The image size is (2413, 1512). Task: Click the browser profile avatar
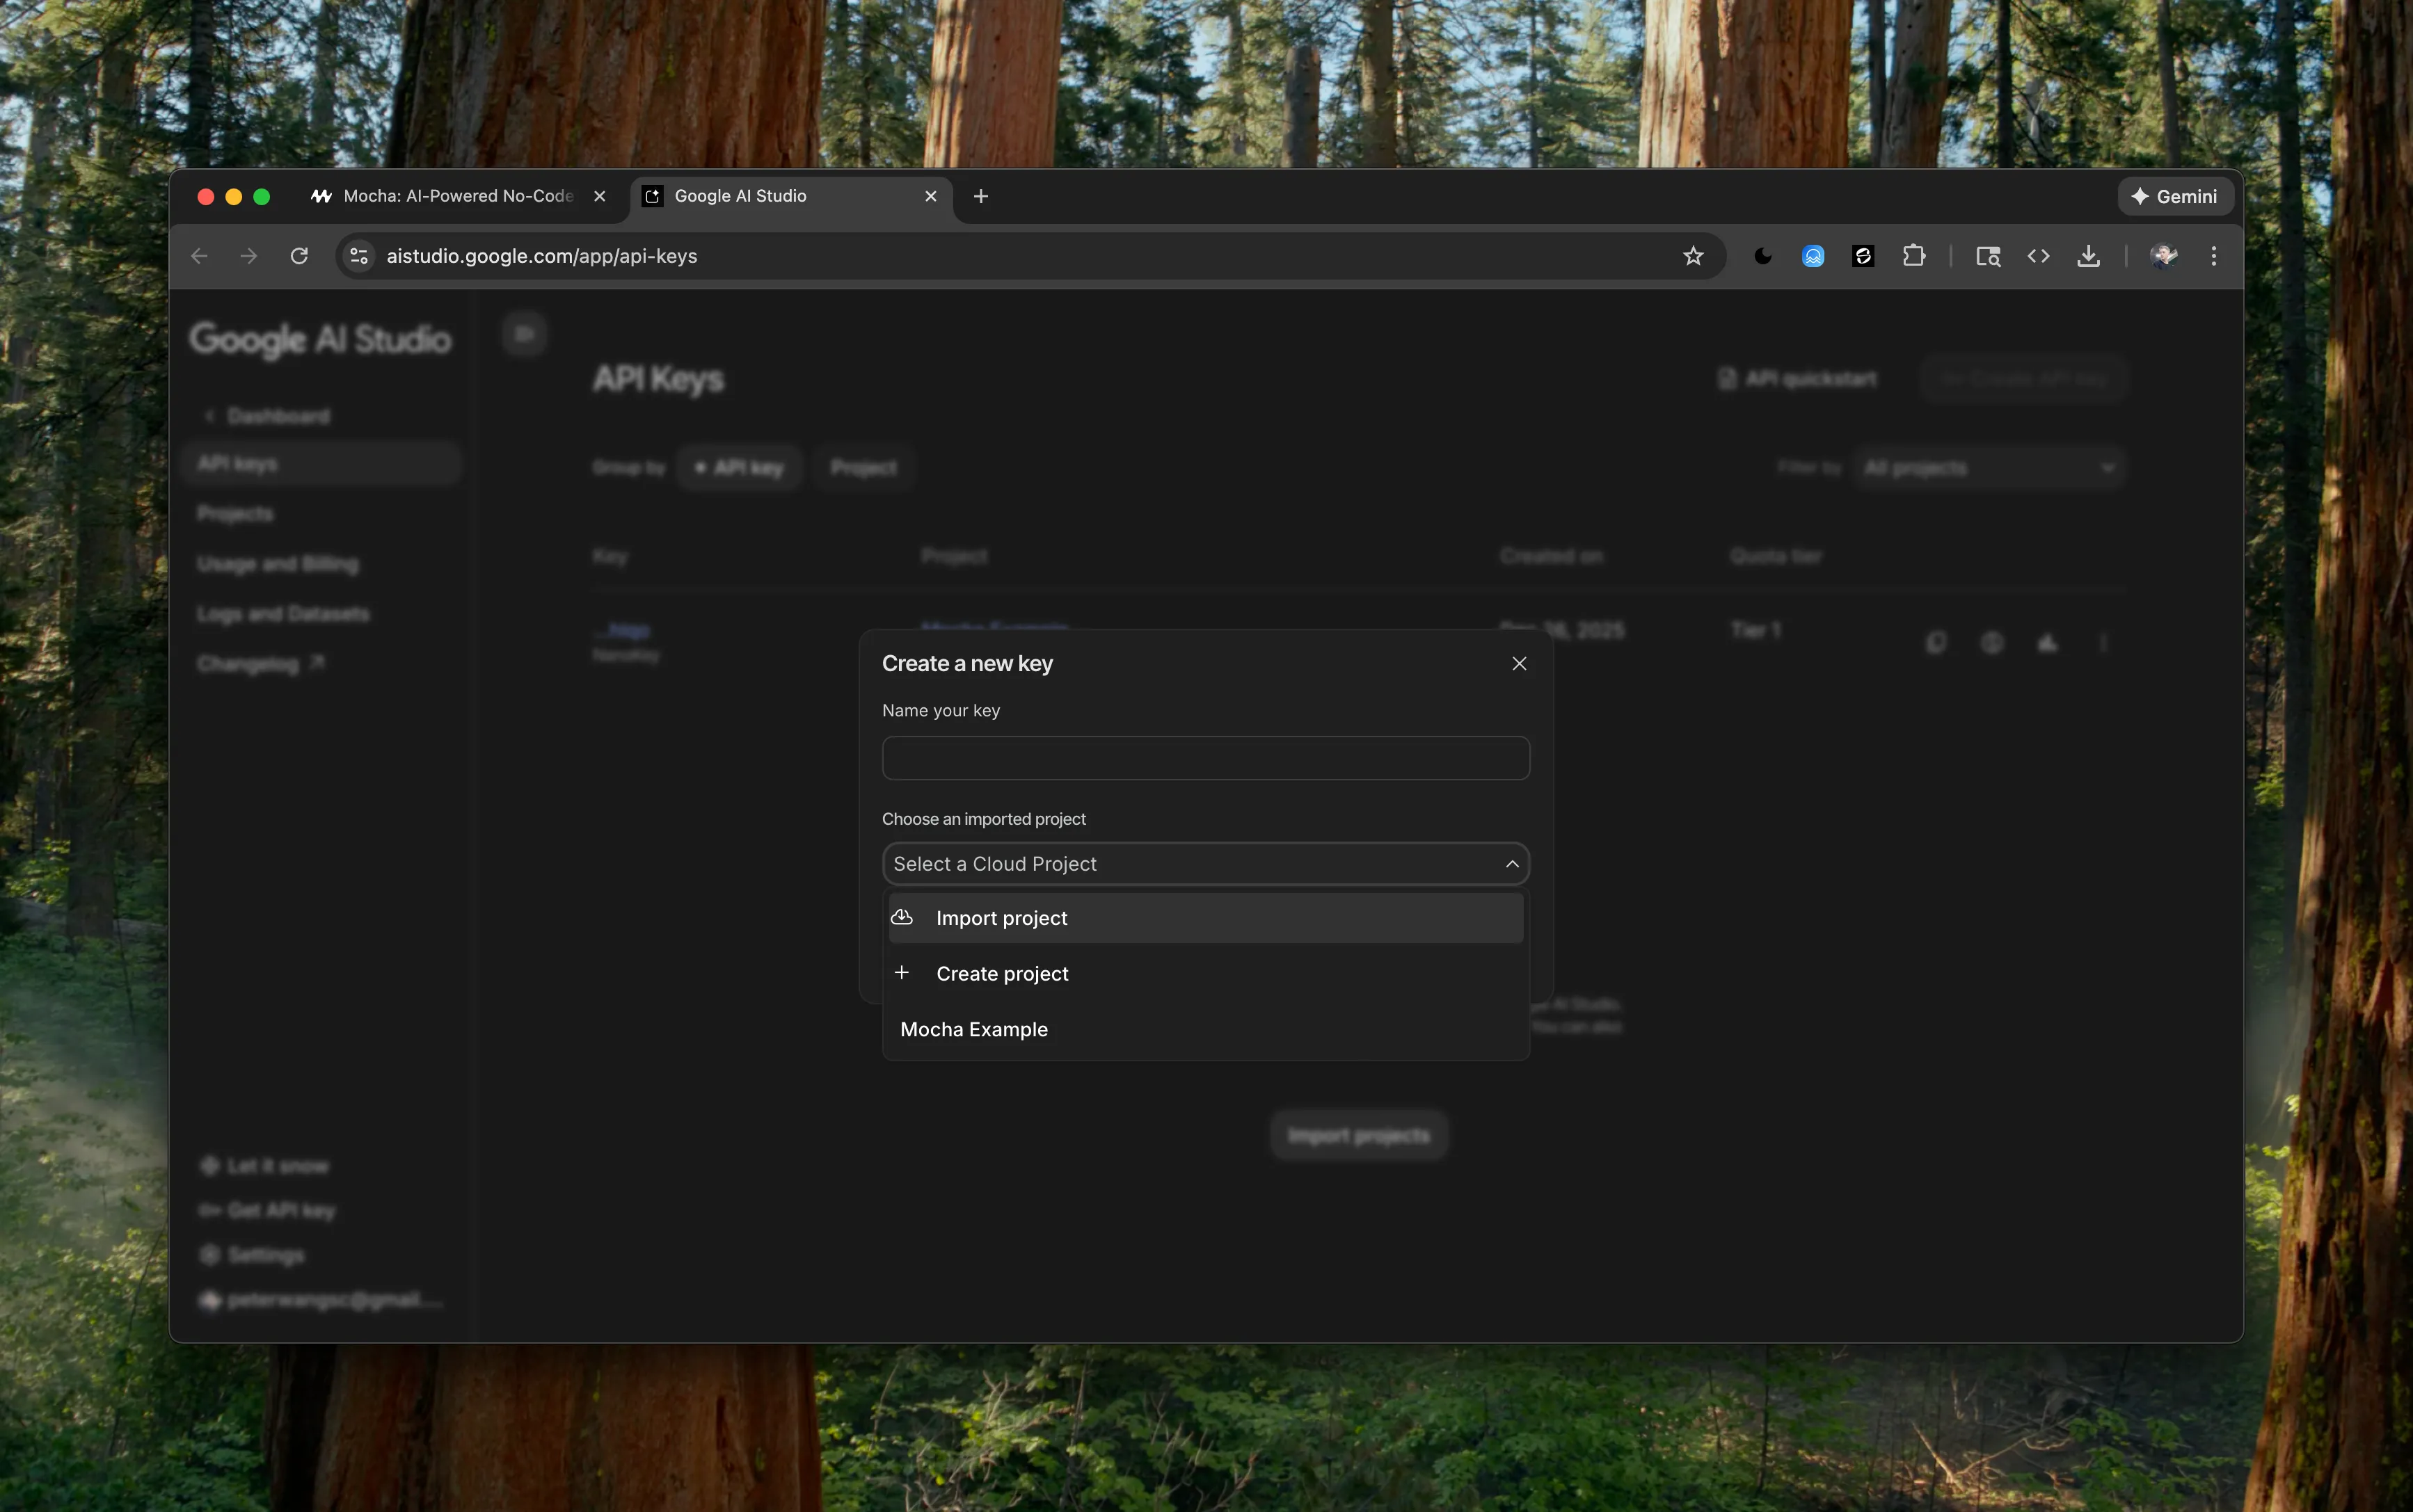point(2164,255)
